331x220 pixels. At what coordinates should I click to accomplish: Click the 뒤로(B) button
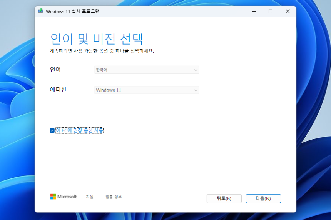click(224, 198)
